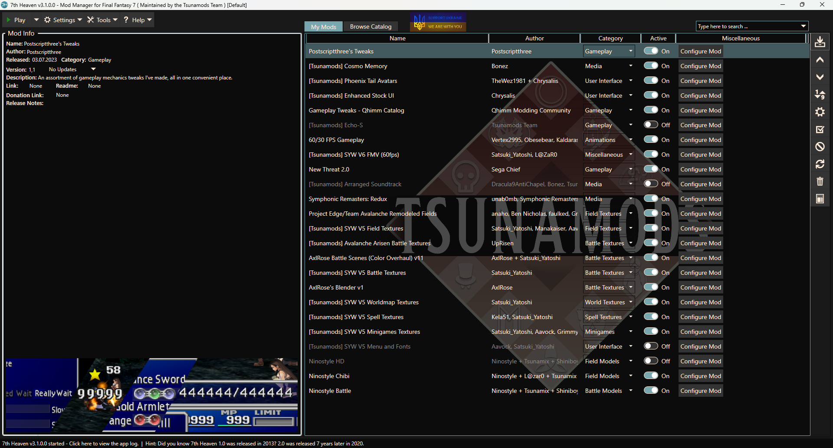This screenshot has width=833, height=448.
Task: Select the Phoenix Tail Avatars mod row
Action: (x=558, y=81)
